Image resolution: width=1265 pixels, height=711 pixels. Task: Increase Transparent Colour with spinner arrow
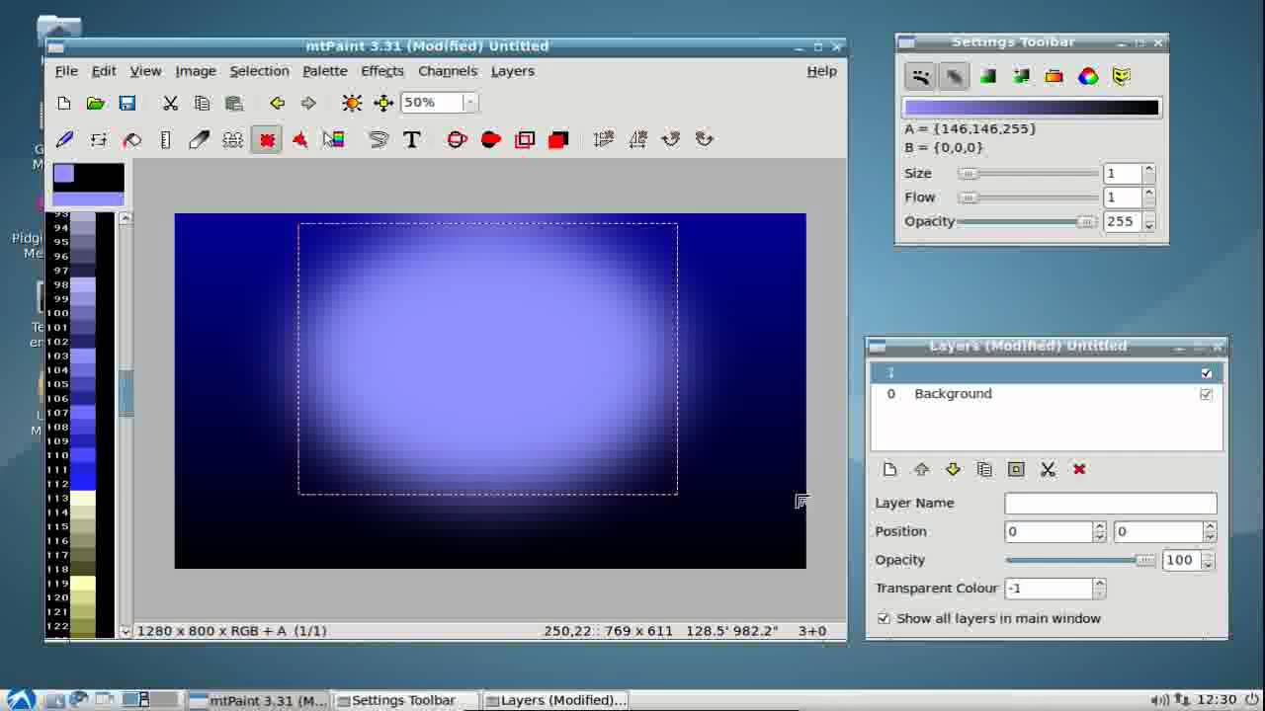(x=1099, y=584)
